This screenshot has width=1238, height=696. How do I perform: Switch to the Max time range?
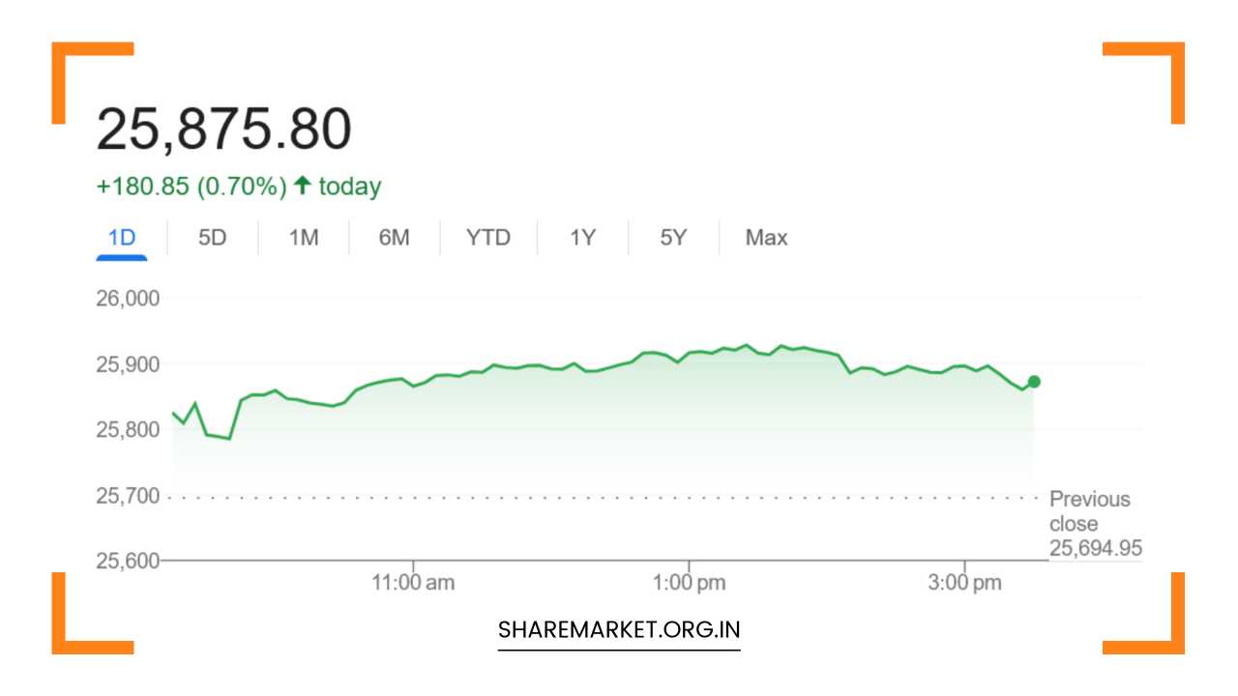(765, 238)
